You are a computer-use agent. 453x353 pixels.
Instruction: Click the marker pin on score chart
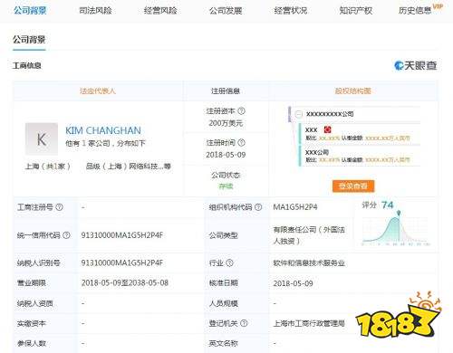coord(399,214)
